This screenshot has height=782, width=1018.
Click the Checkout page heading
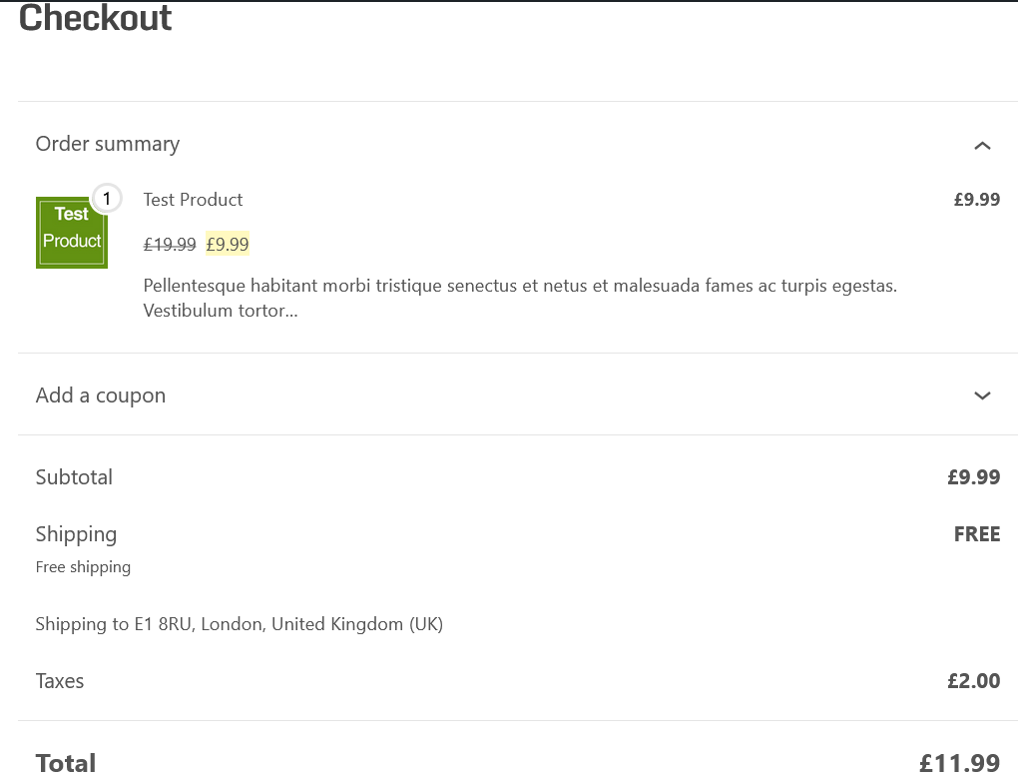[x=96, y=18]
